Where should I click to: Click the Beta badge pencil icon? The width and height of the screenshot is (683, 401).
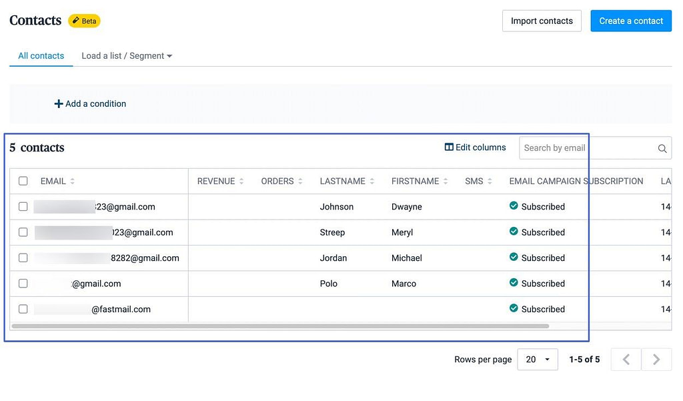click(x=75, y=21)
